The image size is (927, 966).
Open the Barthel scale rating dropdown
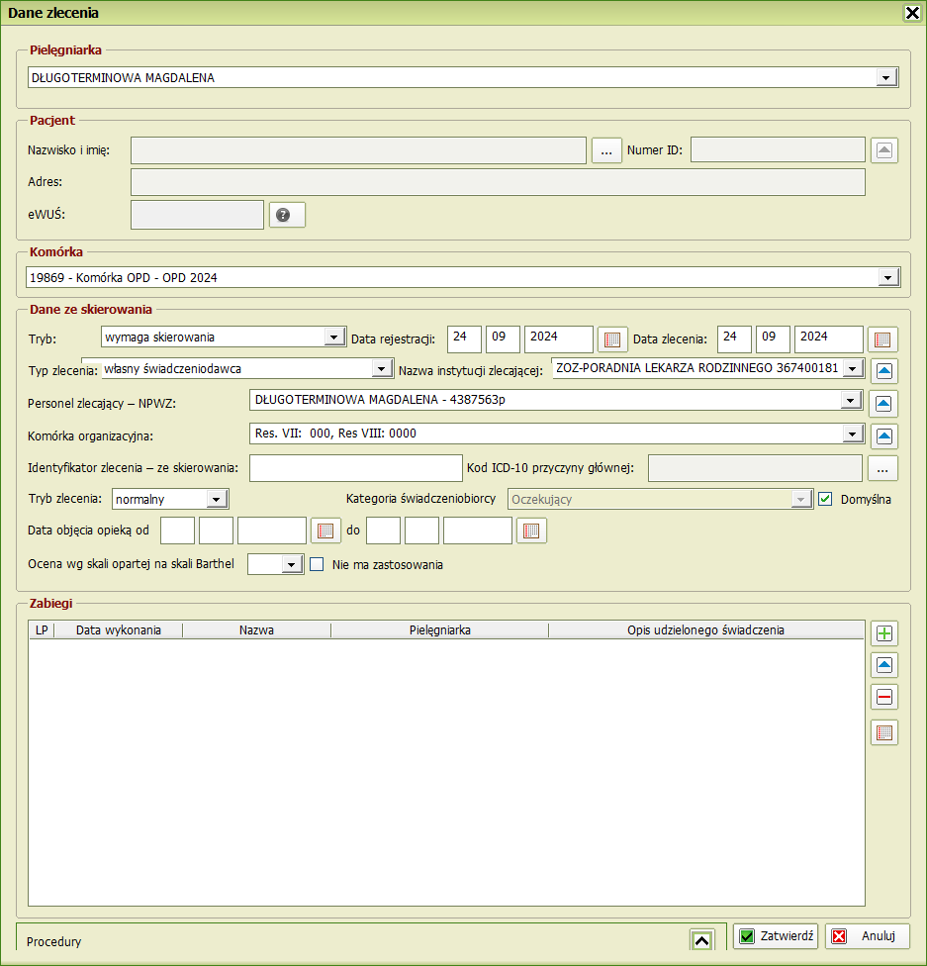(291, 565)
